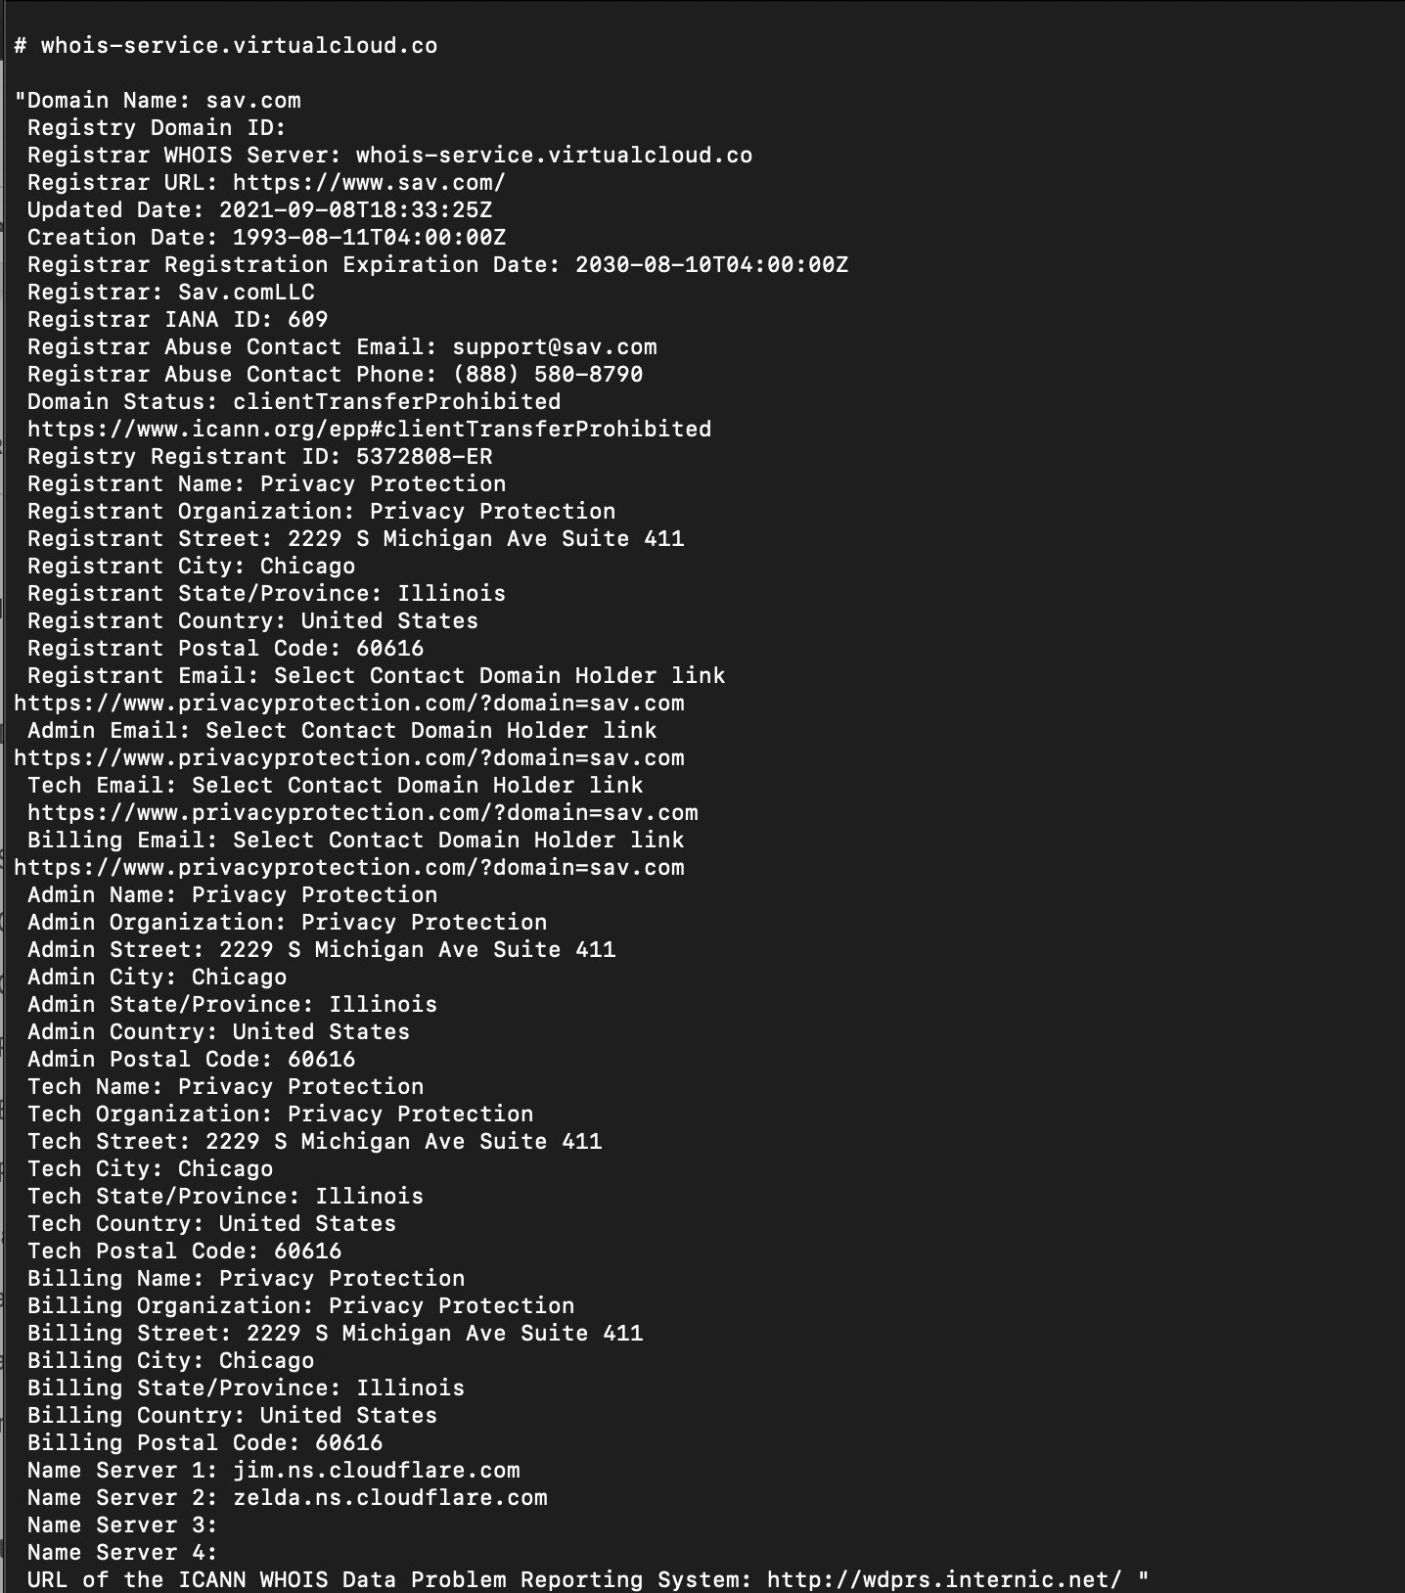The image size is (1405, 1593).
Task: Click the Expiration Date 2030-08-10 value
Action: pos(711,265)
